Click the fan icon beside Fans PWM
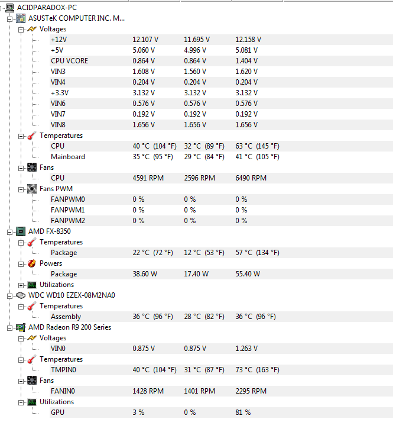The height and width of the screenshot is (435, 393). tap(32, 189)
